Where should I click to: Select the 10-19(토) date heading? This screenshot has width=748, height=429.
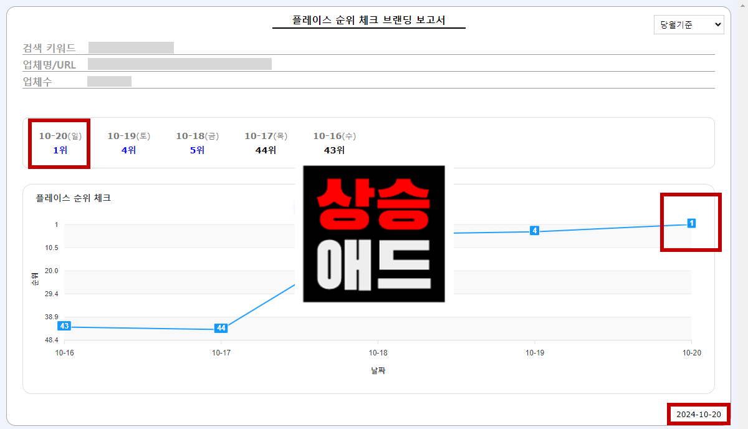click(128, 136)
